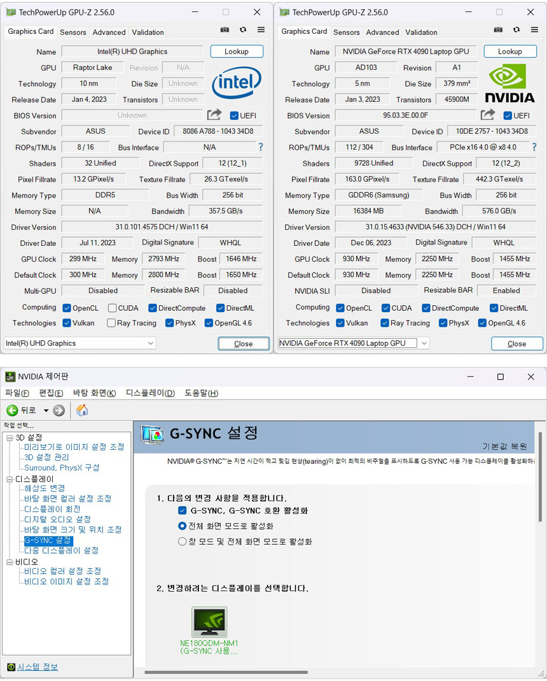Collapse the 3D 설정 tree node
Screen dimensions: 547x681
10,438
